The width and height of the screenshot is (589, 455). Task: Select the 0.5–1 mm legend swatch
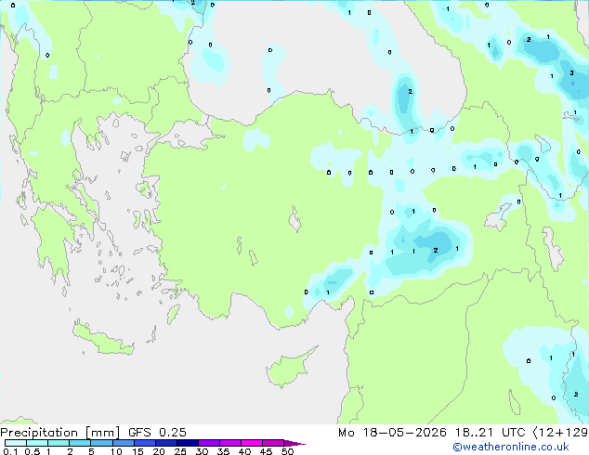[x=37, y=443]
